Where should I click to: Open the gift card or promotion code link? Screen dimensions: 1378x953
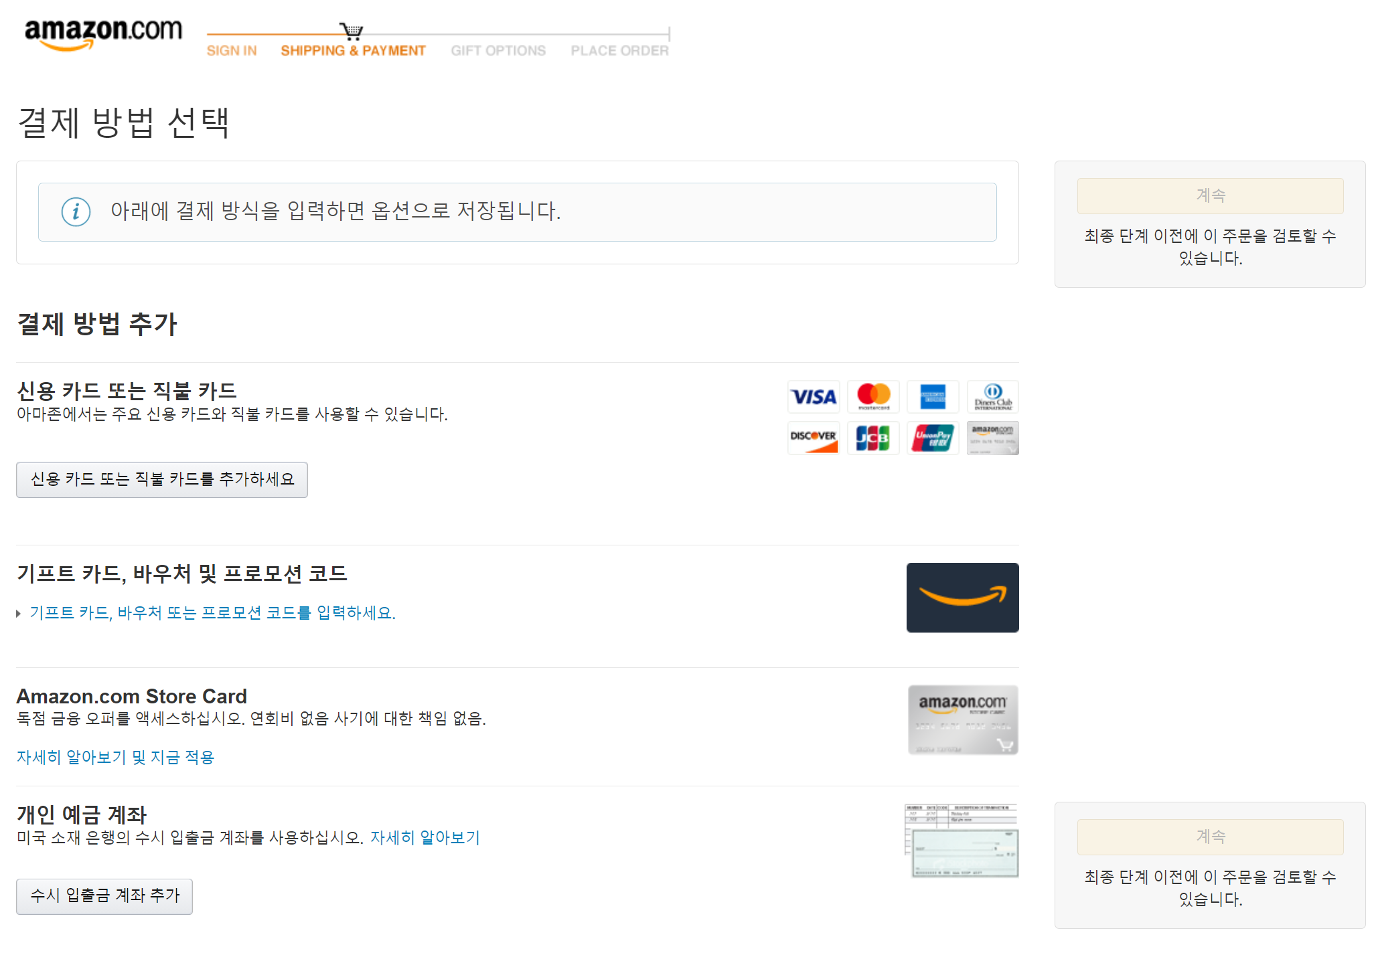(212, 613)
